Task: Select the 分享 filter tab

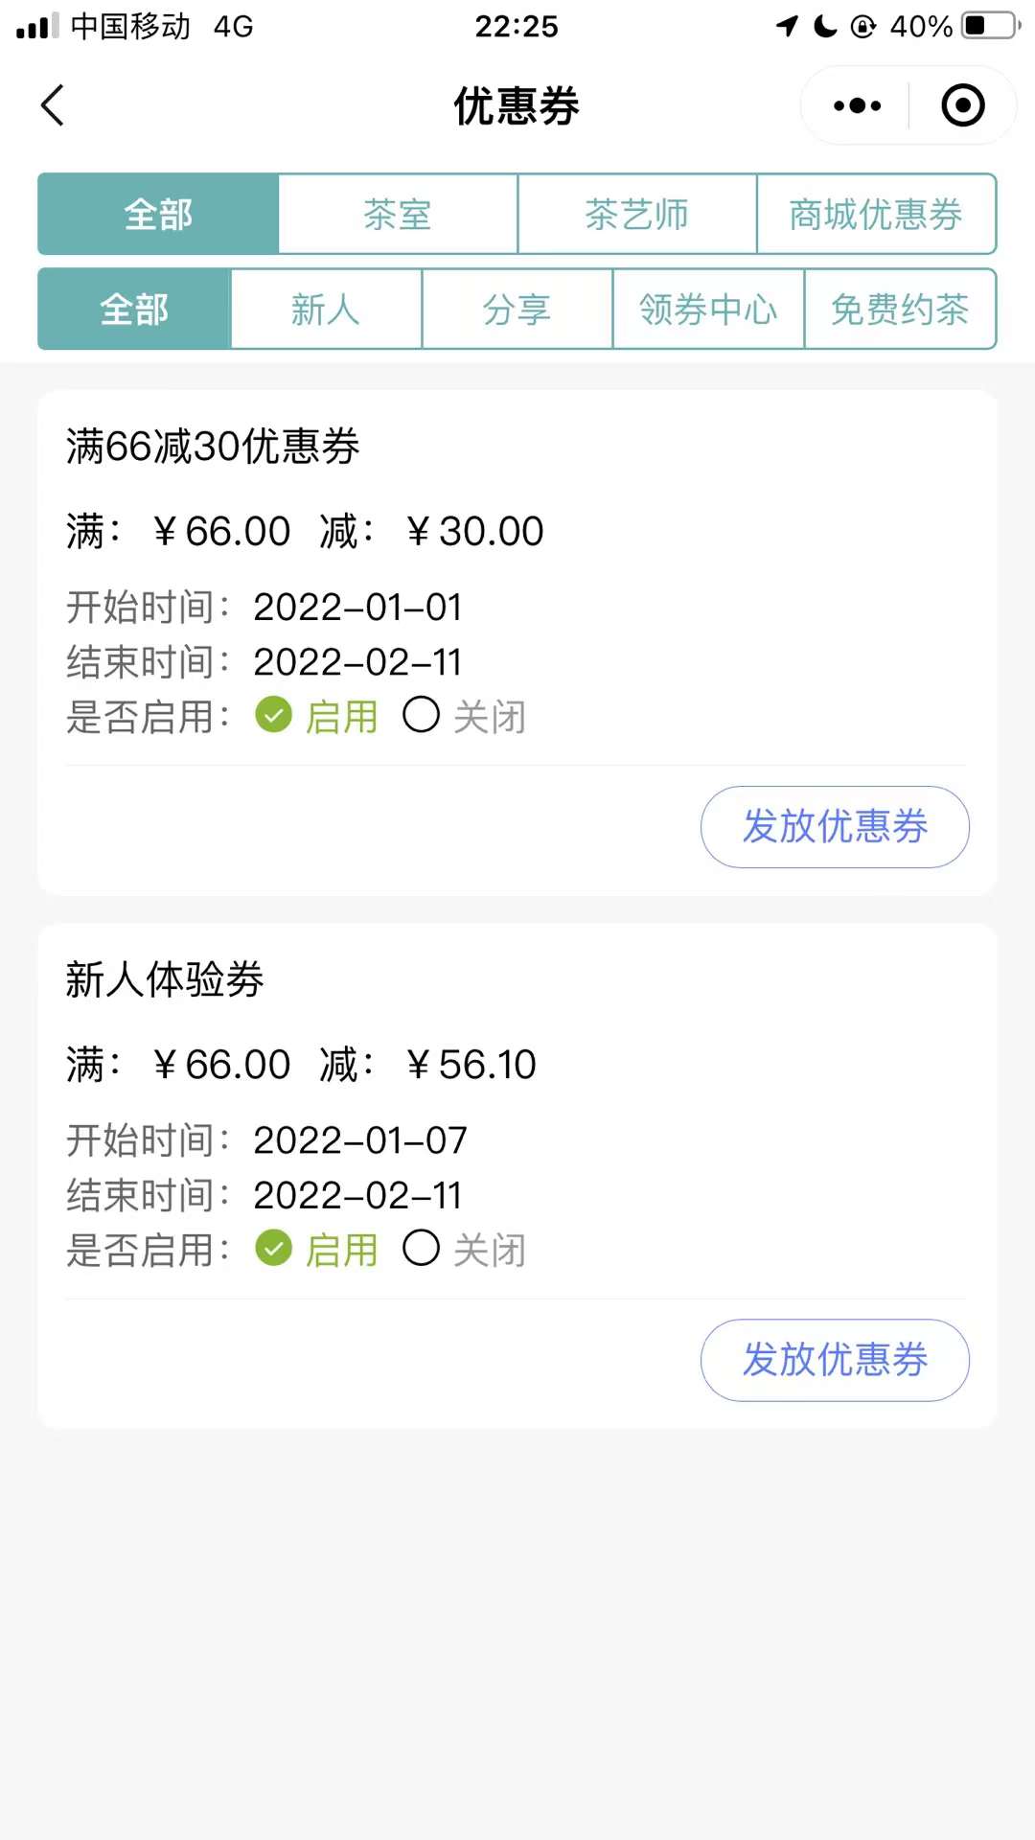Action: [517, 310]
